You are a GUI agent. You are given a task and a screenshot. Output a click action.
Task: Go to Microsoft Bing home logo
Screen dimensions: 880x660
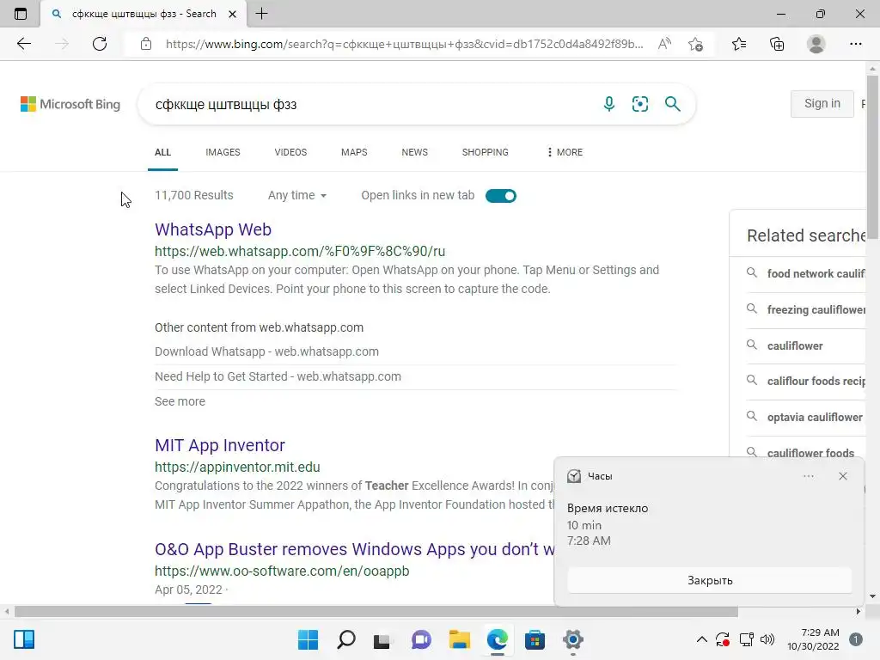click(70, 104)
